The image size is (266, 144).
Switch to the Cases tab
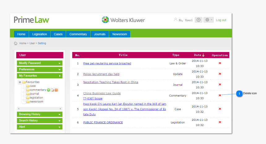coord(58,34)
